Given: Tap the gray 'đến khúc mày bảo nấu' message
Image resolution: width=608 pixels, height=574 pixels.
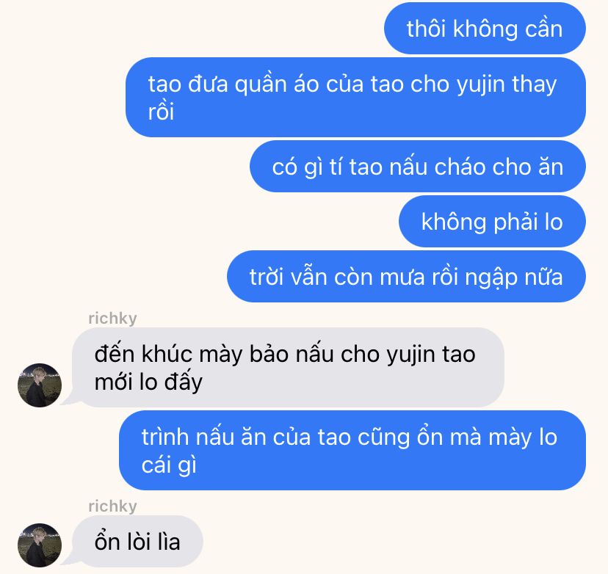Looking at the screenshot, I should [288, 368].
